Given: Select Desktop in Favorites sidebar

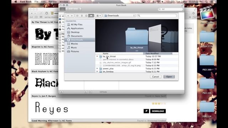Looking at the screenshot, I should [75, 32].
